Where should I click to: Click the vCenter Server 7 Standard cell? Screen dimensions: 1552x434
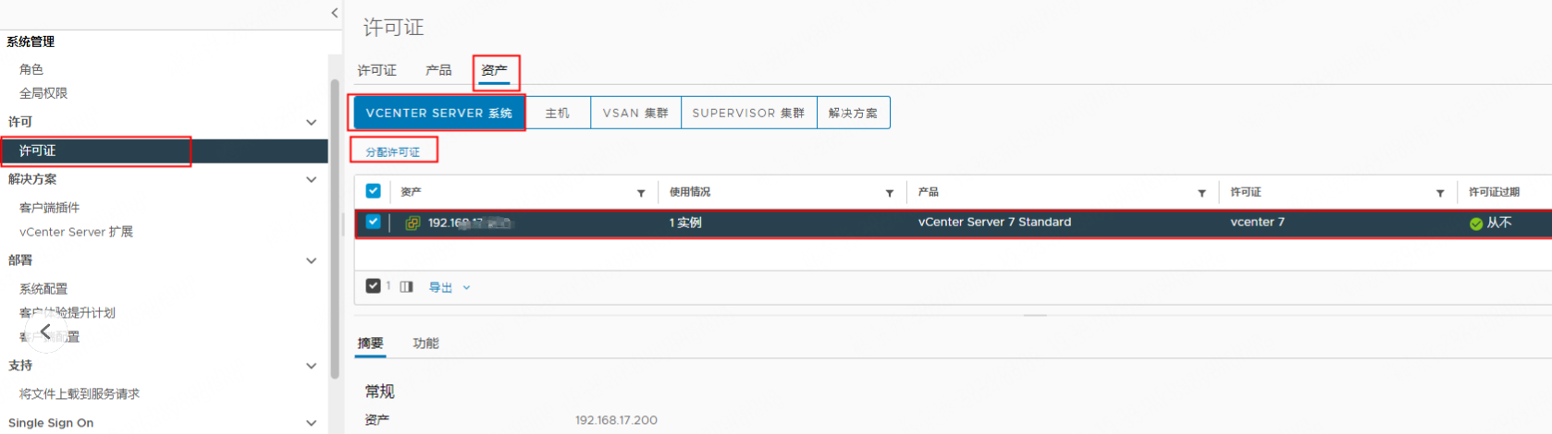pyautogui.click(x=994, y=223)
